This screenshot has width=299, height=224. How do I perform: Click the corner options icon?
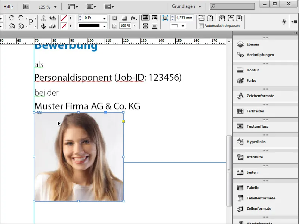click(165, 18)
